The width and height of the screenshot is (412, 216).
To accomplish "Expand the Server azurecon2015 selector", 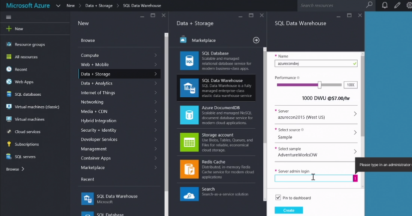I will (x=355, y=114).
